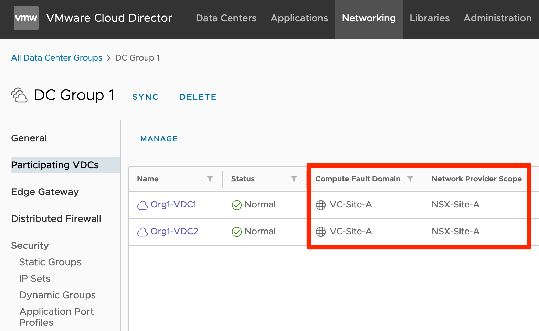Navigate to All Data Center Groups breadcrumb
The height and width of the screenshot is (331, 539).
click(57, 58)
